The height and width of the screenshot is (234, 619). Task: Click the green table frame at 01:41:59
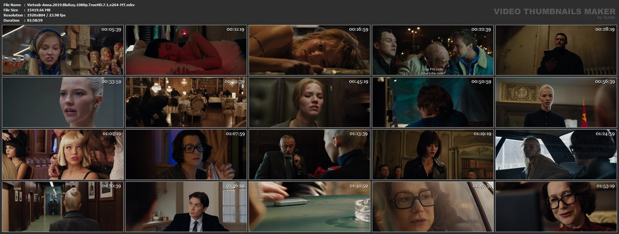pyautogui.click(x=309, y=206)
